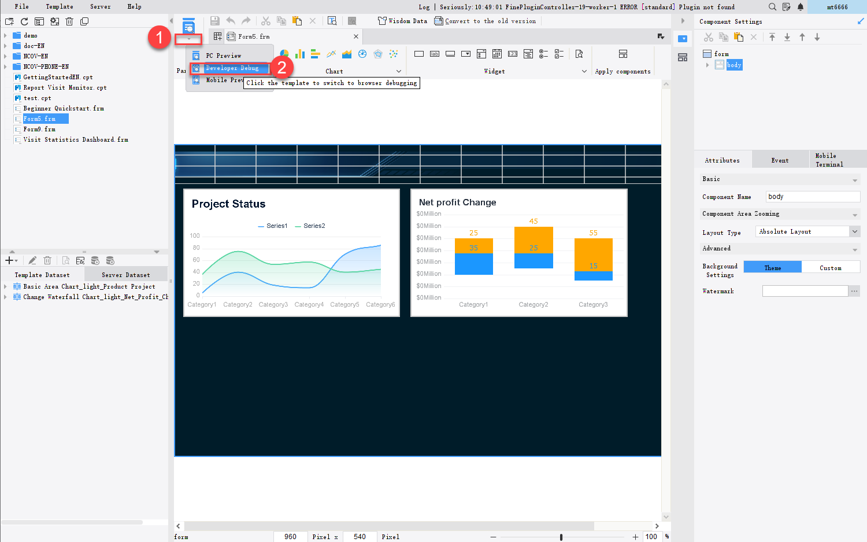Click the notification bell icon
The image size is (867, 542).
pyautogui.click(x=801, y=7)
